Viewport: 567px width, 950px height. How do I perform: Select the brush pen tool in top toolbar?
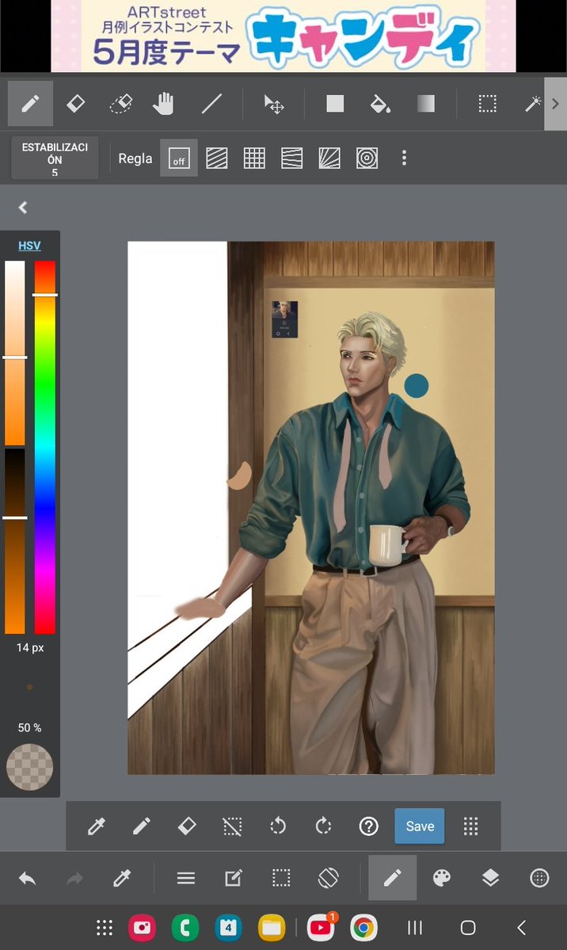click(x=30, y=104)
